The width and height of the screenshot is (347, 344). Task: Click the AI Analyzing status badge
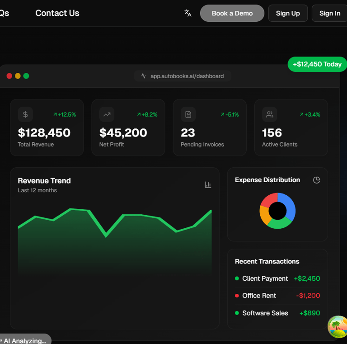pyautogui.click(x=25, y=339)
